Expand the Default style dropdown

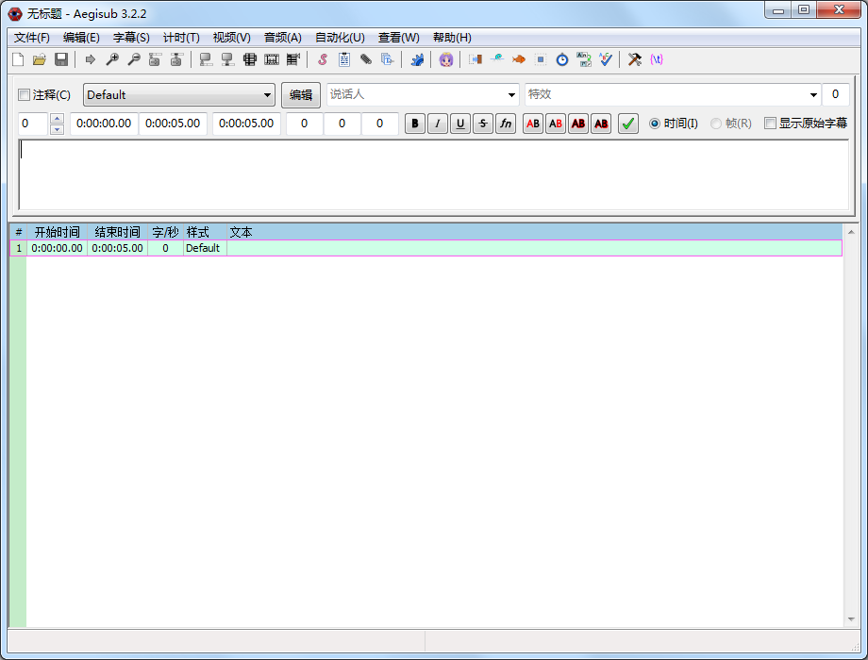pos(268,95)
